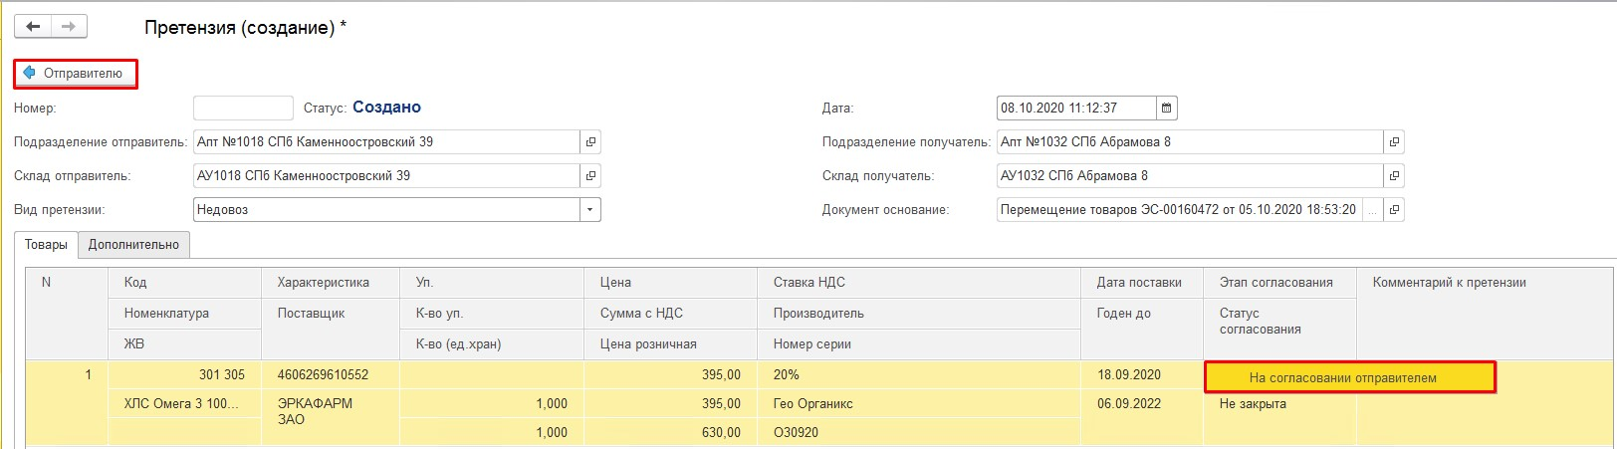Click ellipsis button in Документ основание field

1373,210
